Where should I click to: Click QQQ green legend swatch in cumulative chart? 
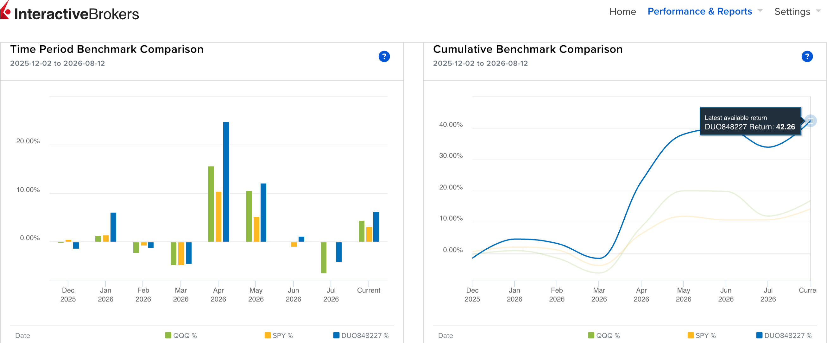tap(591, 335)
